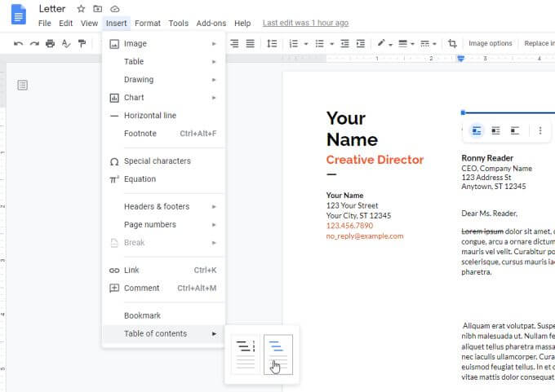Star the Letter document
Image resolution: width=555 pixels, height=392 pixels.
81,8
